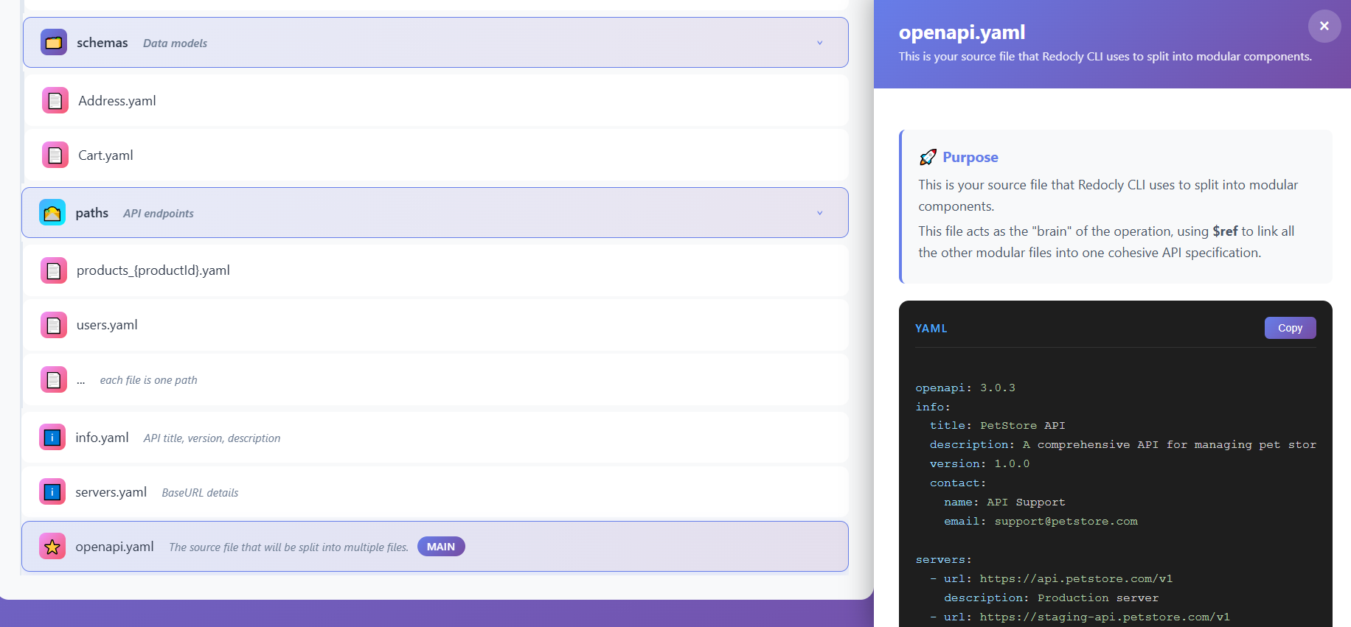Viewport: 1351px width, 627px height.
Task: Click the info.yaml blue info icon
Action: (x=52, y=438)
